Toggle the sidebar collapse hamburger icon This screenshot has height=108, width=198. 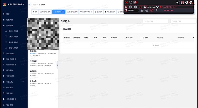30,5
